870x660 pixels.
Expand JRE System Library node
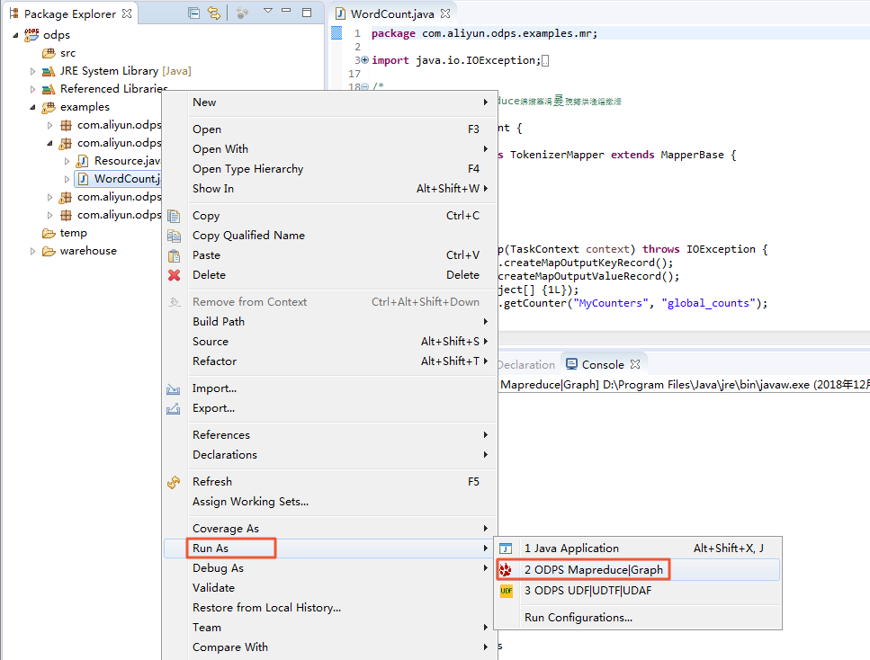[x=32, y=71]
